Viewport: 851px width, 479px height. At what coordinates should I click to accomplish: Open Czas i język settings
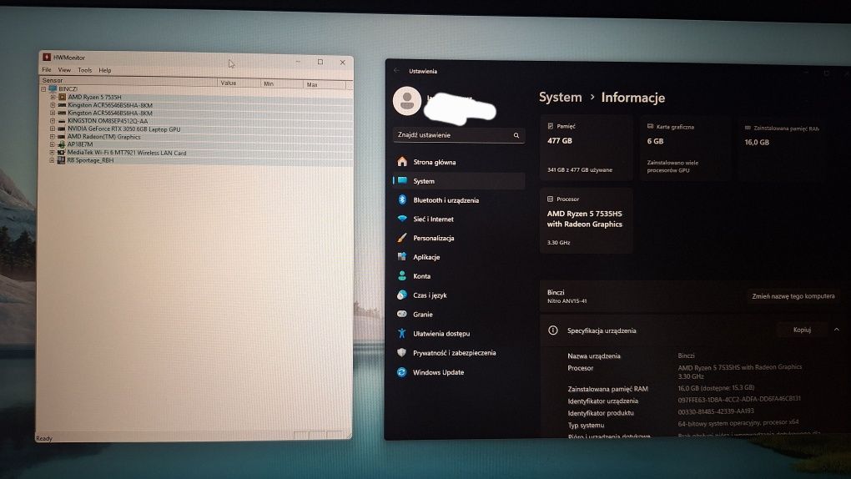(459, 295)
